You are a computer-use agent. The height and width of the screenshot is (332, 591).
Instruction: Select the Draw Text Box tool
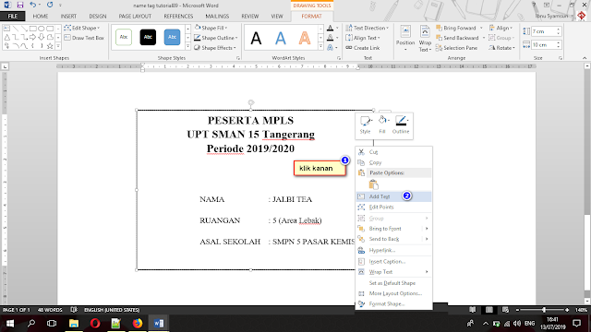pyautogui.click(x=84, y=38)
